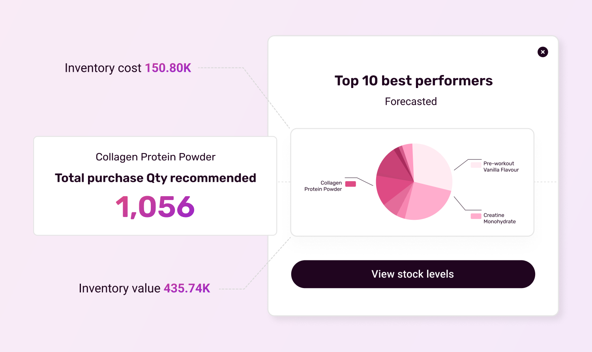Click the Creatine Monohydrate label text
This screenshot has height=352, width=592.
[x=500, y=218]
